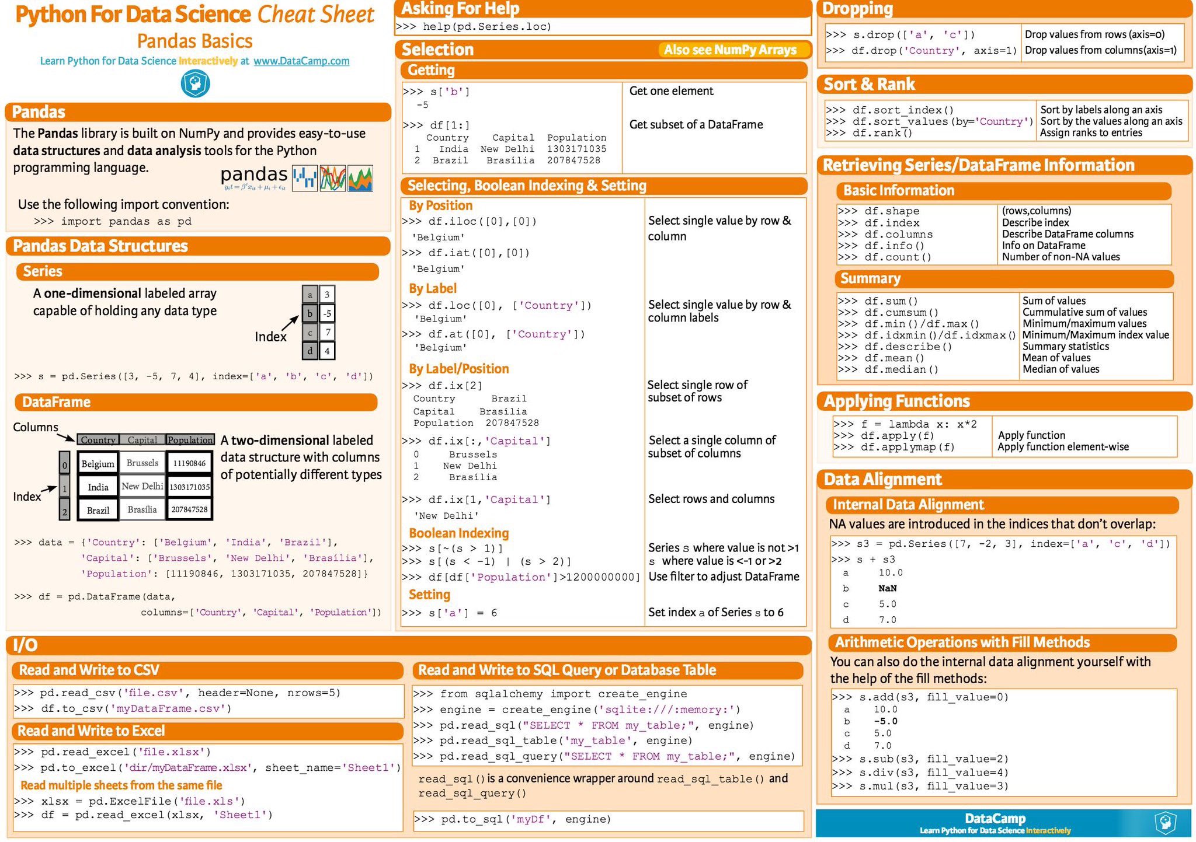Click the Boolean Indexing subheading
This screenshot has height=842, width=1196.
click(458, 533)
